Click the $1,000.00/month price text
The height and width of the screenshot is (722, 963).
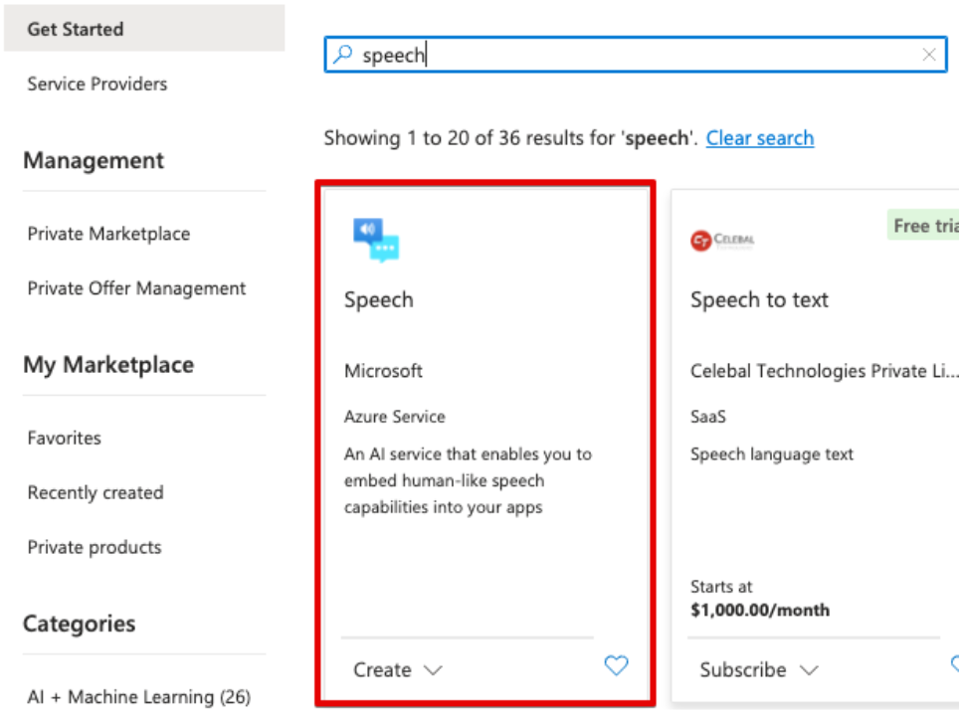point(760,611)
